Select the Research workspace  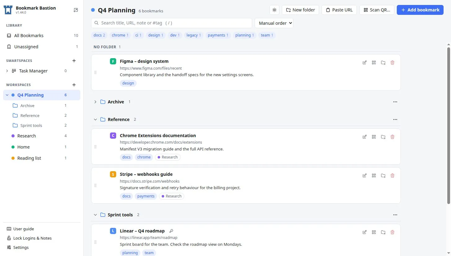tap(42, 136)
